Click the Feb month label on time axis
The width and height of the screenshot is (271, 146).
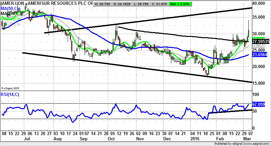click(x=220, y=139)
